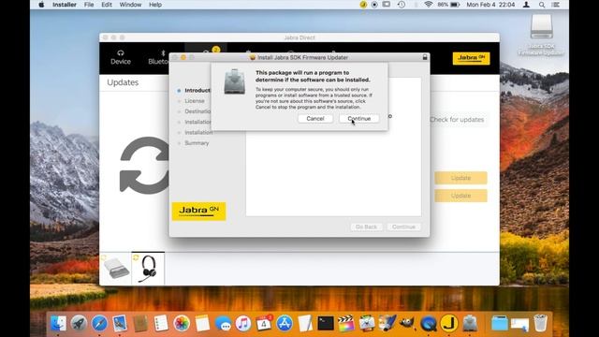Open Reminders from the Dock
Screen dimensions: 599x337
tap(161, 323)
